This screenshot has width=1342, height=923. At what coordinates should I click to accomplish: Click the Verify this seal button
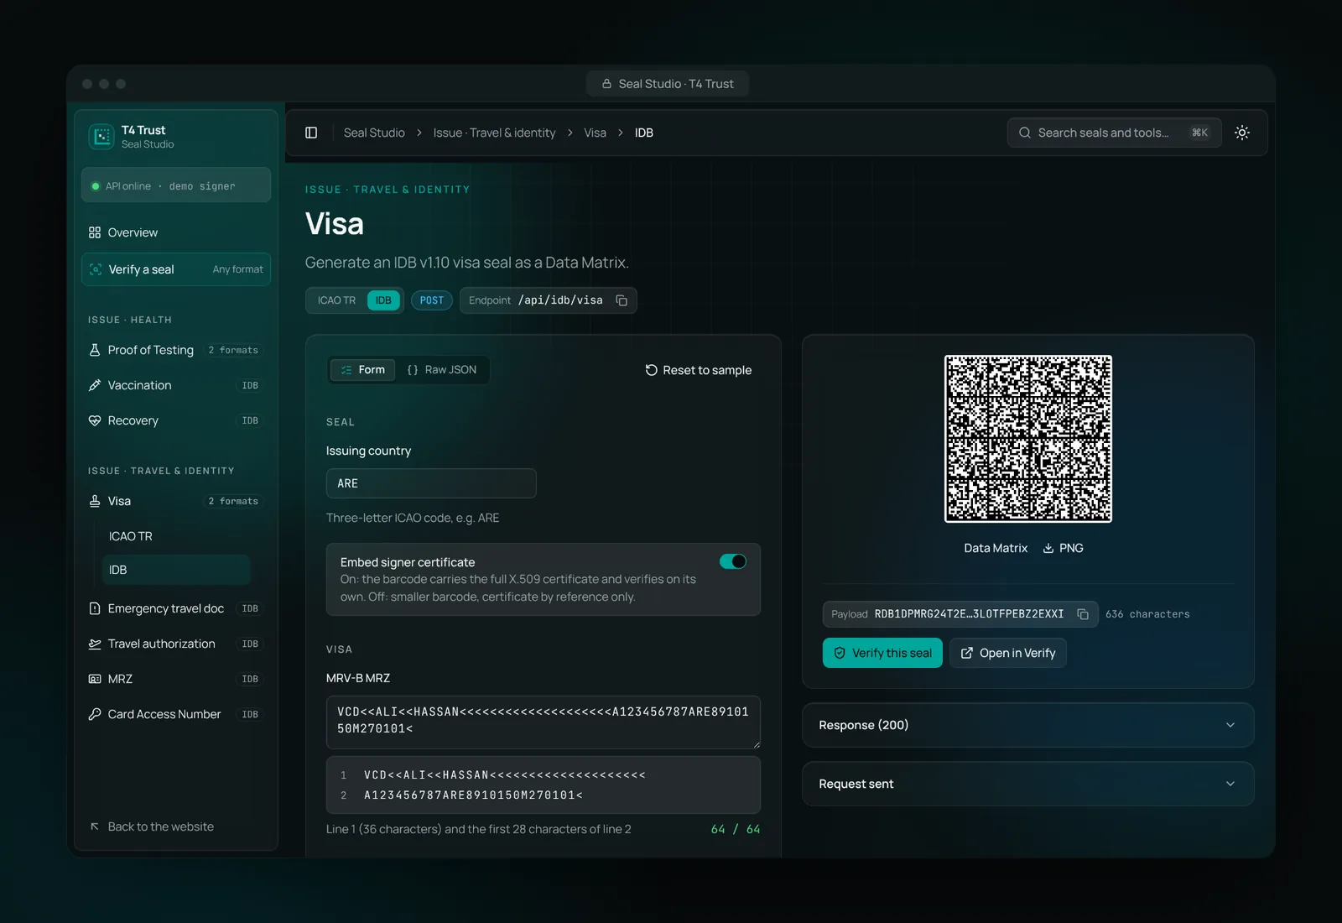(x=882, y=653)
